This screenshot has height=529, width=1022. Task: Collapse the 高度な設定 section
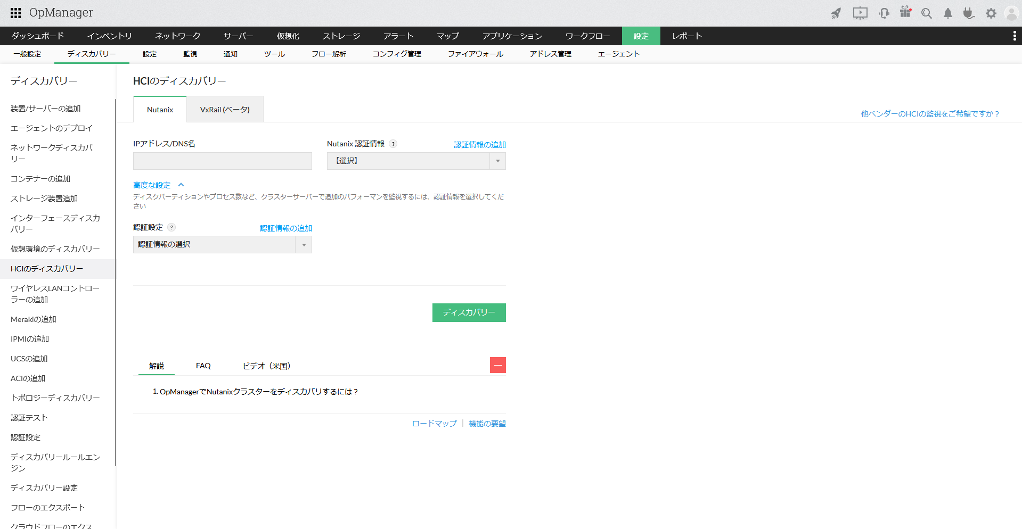point(158,185)
